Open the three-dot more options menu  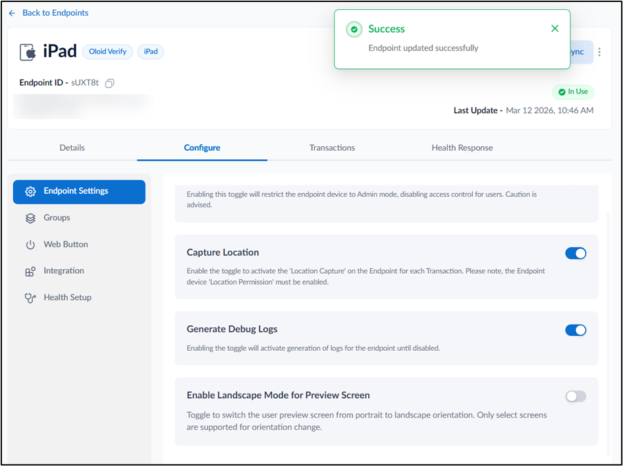click(599, 52)
